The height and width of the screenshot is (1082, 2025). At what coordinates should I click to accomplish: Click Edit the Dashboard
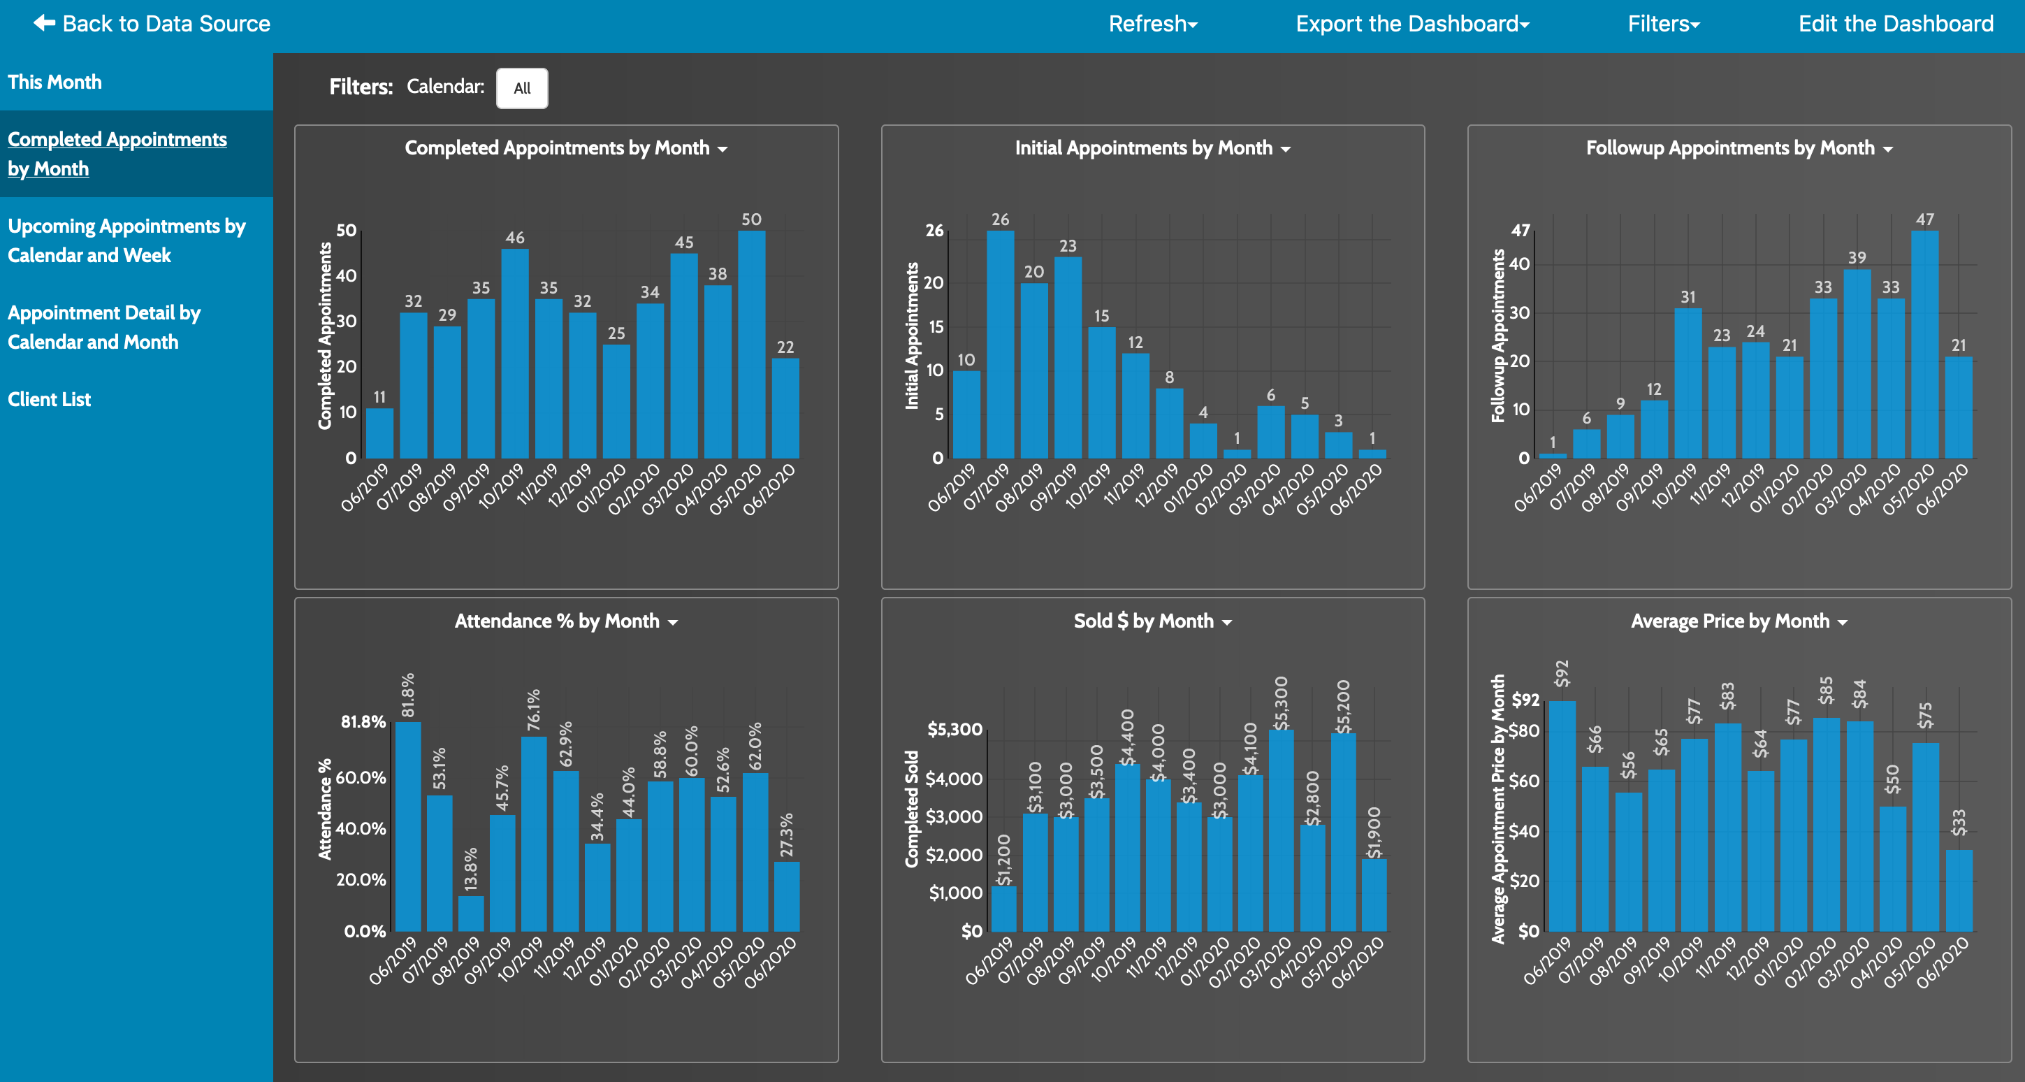pyautogui.click(x=1895, y=24)
